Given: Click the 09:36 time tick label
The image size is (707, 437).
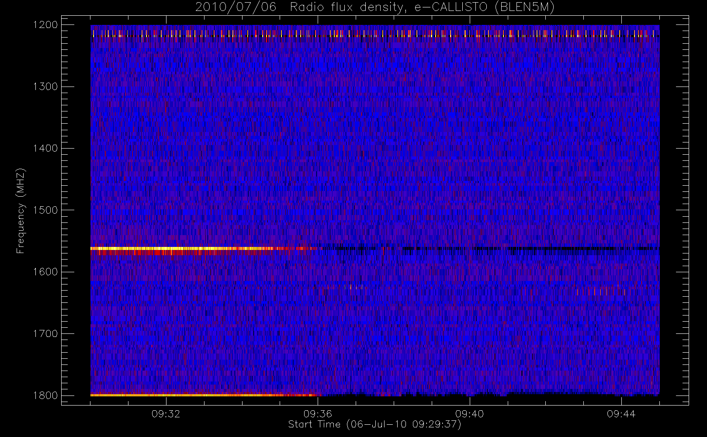Looking at the screenshot, I should (x=318, y=414).
